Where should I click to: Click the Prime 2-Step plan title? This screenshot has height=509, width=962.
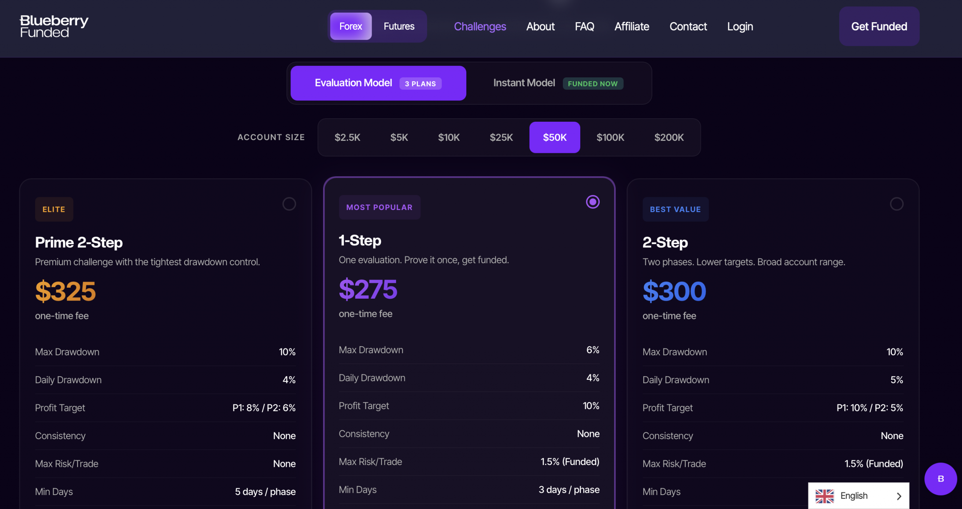tap(79, 242)
